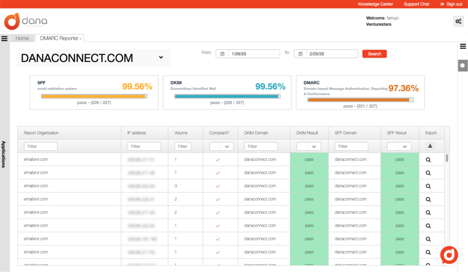Image resolution: width=468 pixels, height=275 pixels.
Task: Click the gray circle panel button
Action: click(x=463, y=66)
